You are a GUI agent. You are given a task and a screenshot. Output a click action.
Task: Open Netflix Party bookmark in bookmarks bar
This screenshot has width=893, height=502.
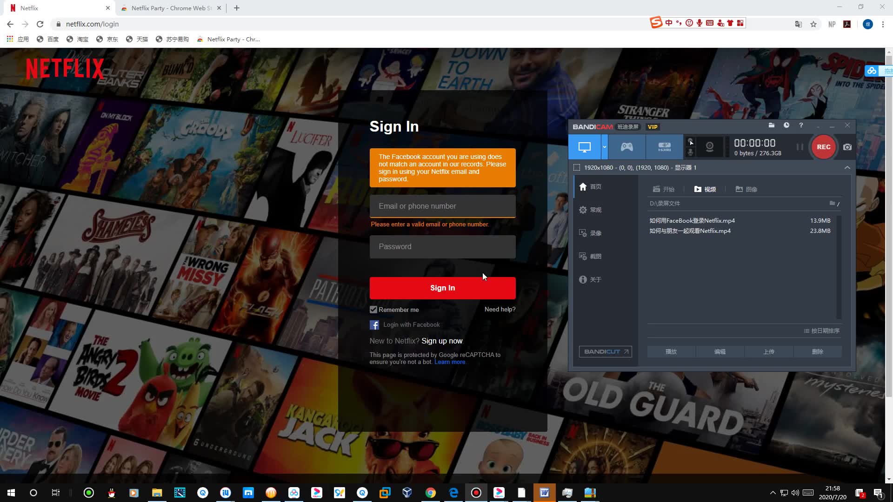(228, 39)
